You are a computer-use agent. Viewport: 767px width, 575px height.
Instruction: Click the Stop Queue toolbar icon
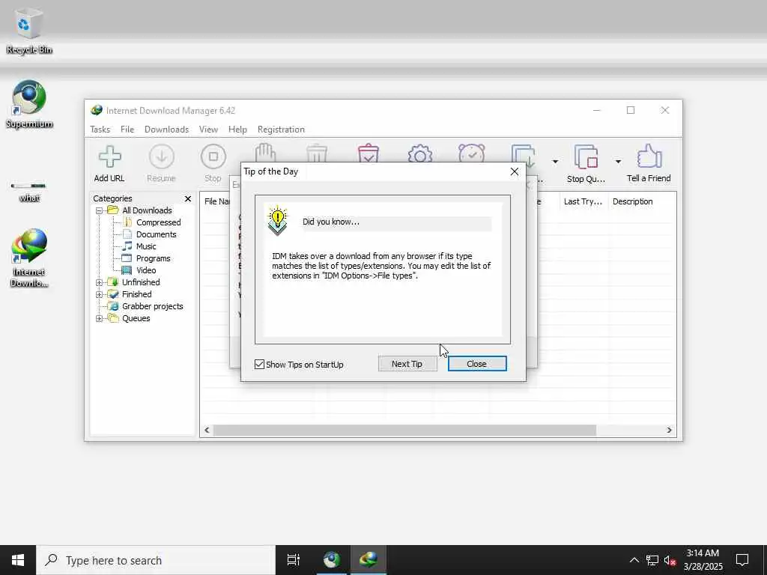point(586,156)
